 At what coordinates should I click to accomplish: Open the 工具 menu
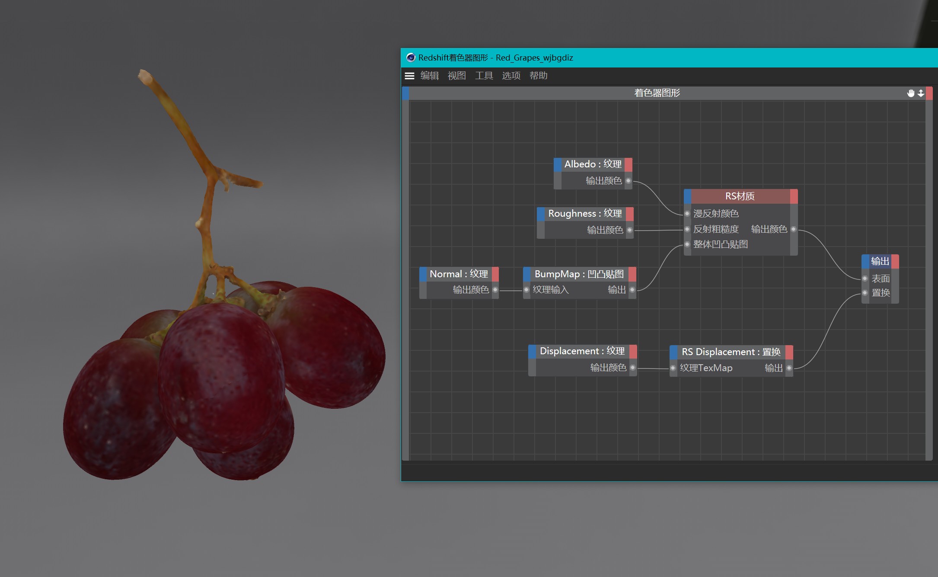pyautogui.click(x=484, y=76)
